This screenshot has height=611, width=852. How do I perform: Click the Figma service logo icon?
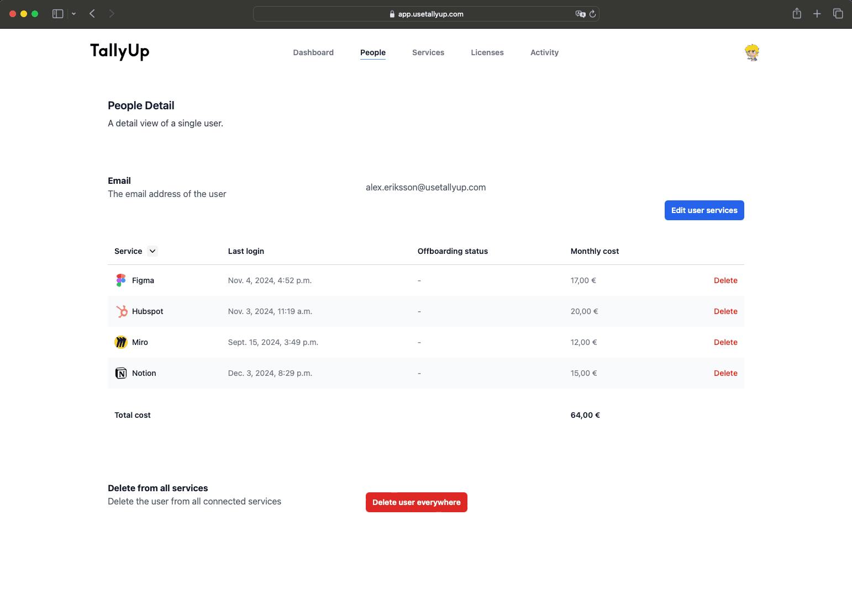(120, 280)
